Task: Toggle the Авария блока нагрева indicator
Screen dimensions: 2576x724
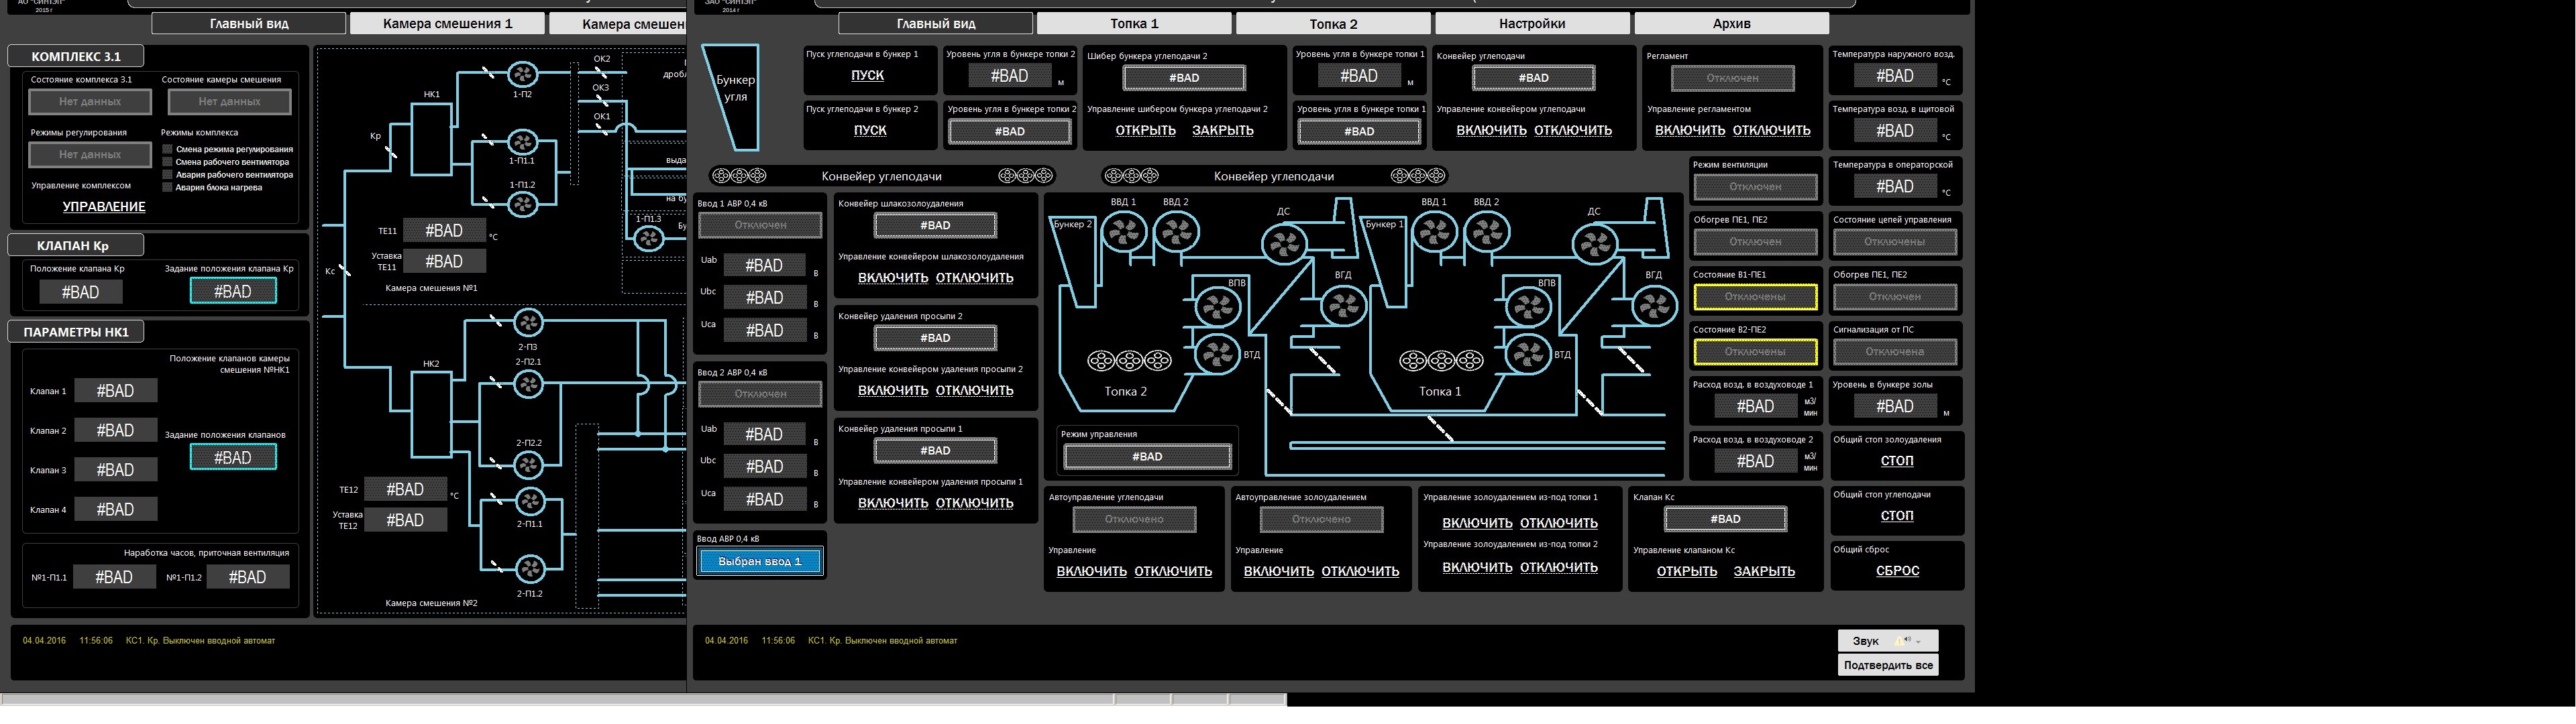Action: point(168,187)
